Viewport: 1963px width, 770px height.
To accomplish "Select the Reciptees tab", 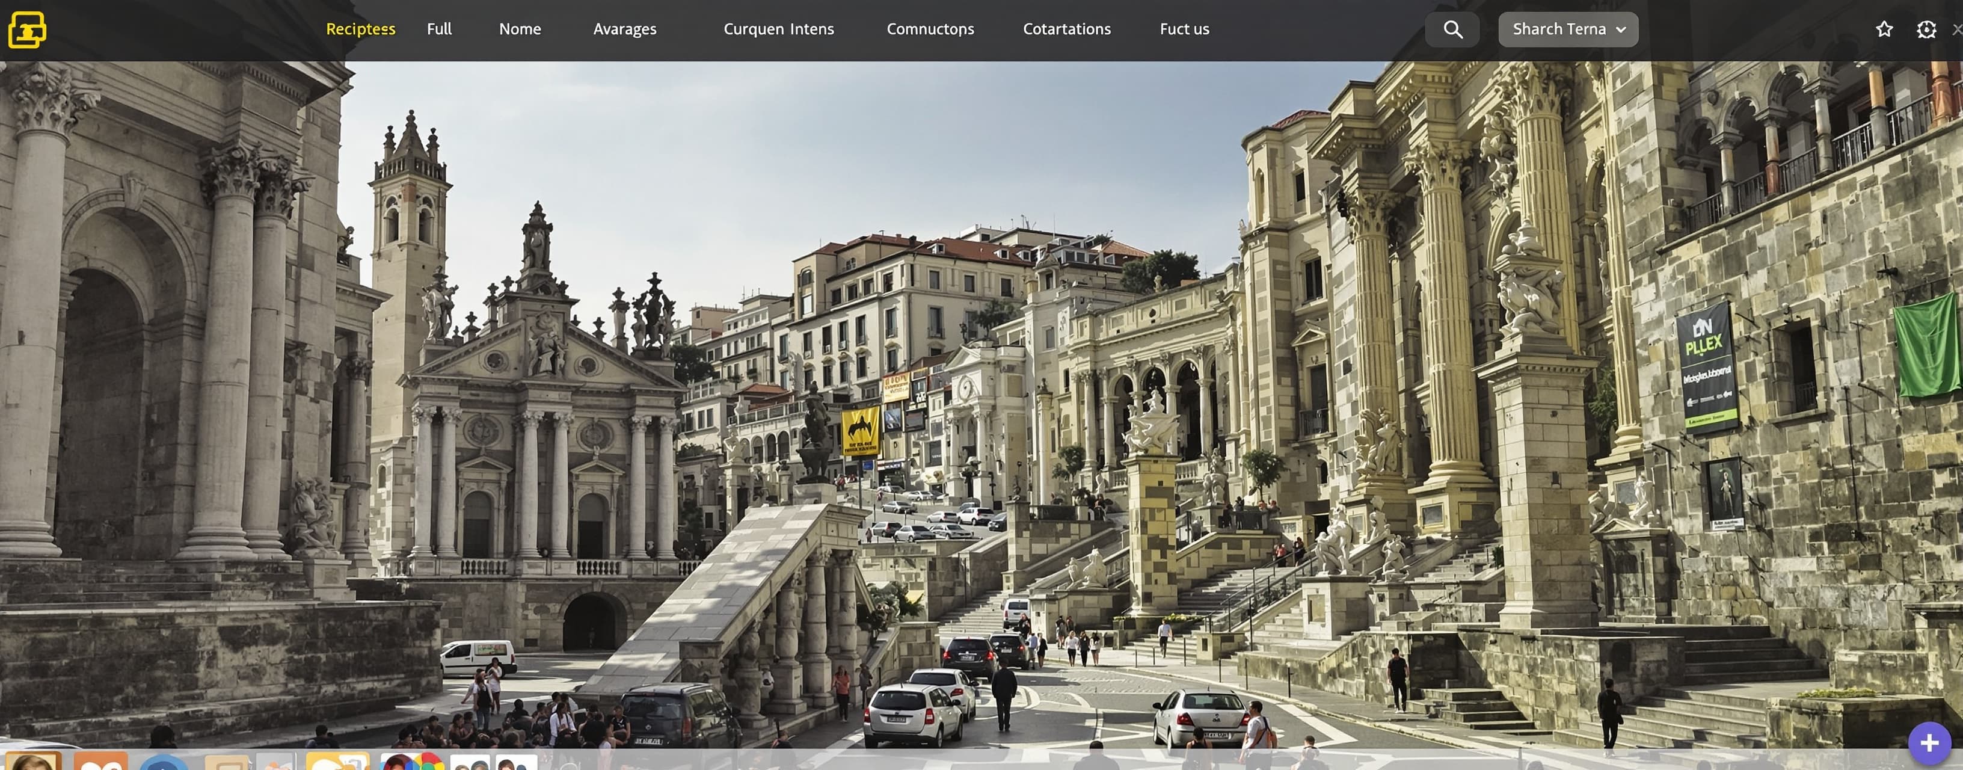I will pos(360,29).
